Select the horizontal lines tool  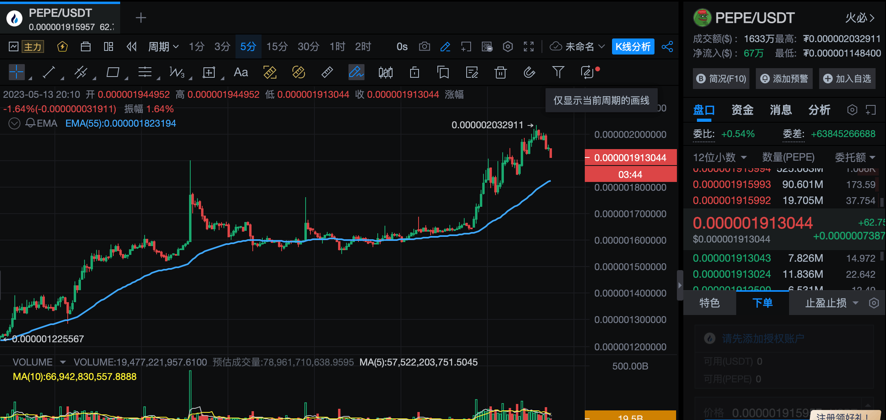(145, 72)
